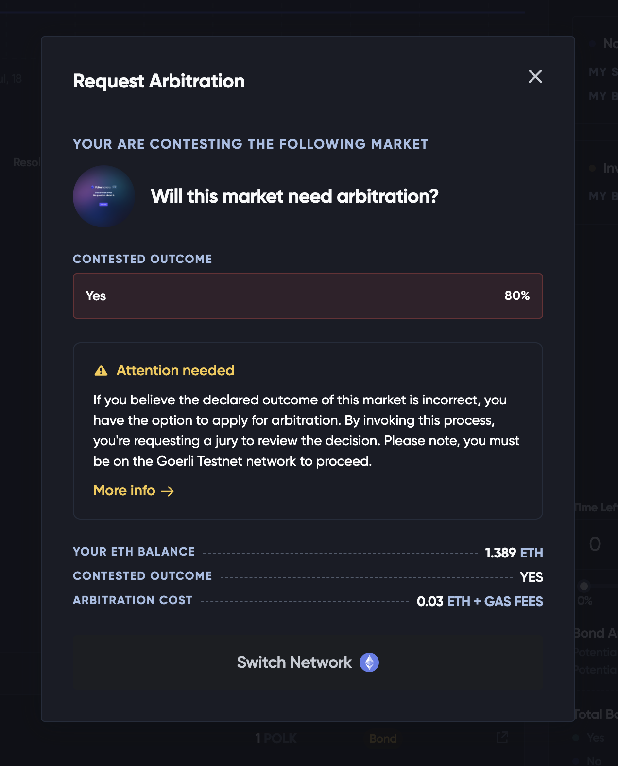Viewport: 618px width, 766px height.
Task: Select the contested Yes outcome box
Action: (x=308, y=296)
